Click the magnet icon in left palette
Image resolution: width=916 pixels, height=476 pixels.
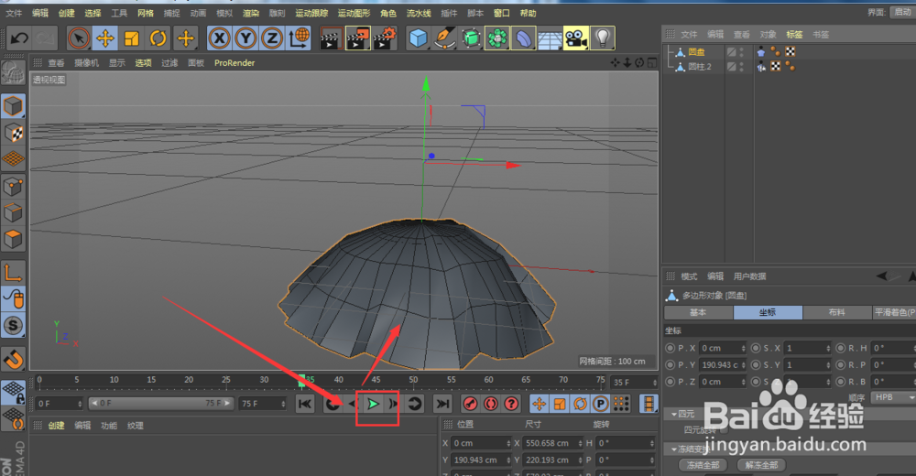click(14, 359)
